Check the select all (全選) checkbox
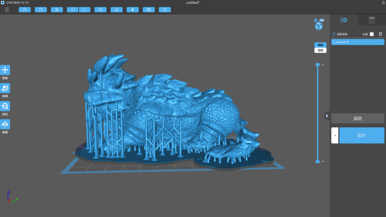 click(372, 34)
